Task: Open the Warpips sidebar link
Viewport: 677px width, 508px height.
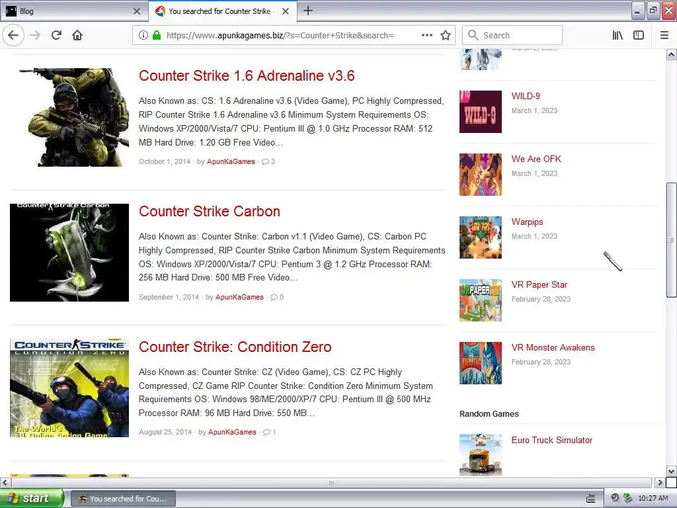Action: pos(527,222)
